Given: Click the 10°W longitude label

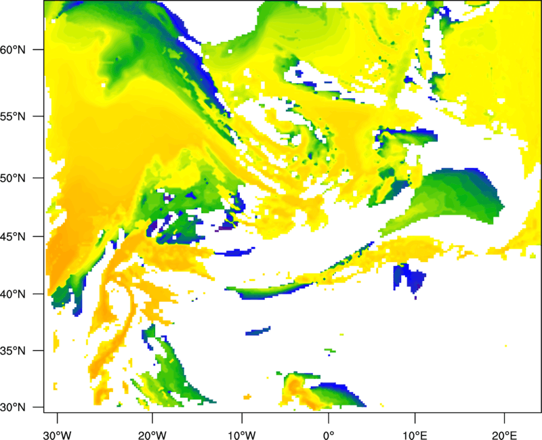Looking at the screenshot, I should [x=242, y=435].
